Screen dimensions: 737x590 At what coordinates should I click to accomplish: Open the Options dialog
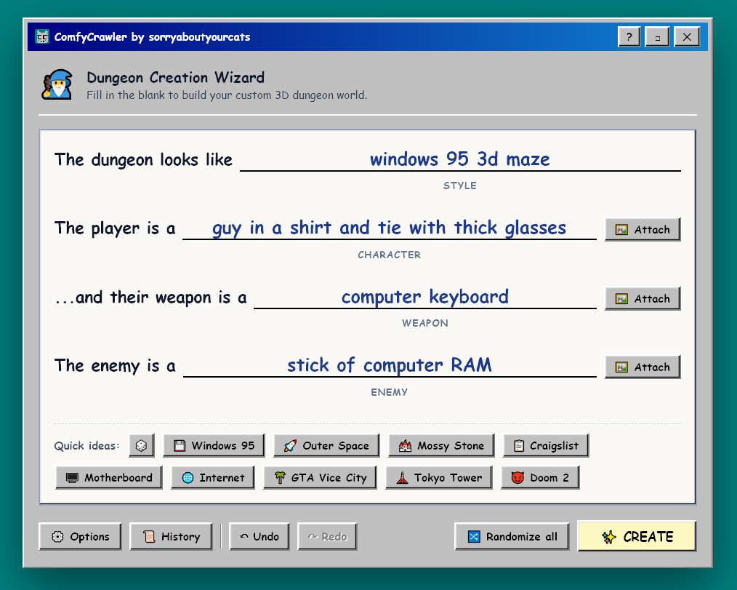pos(80,536)
